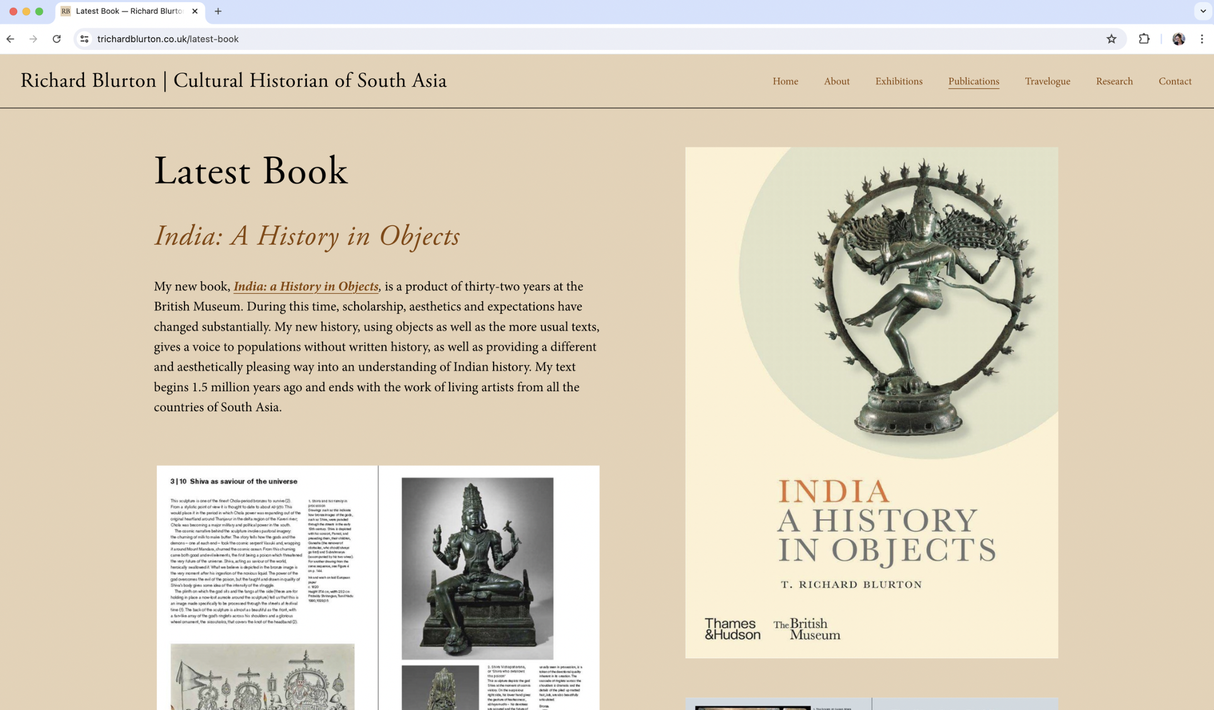Open Exhibitions navigation item
This screenshot has width=1214, height=710.
[x=898, y=81]
